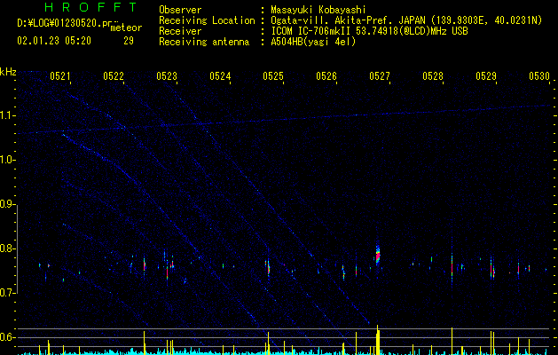Click the 0523 time marker
This screenshot has width=558, height=355.
167,75
